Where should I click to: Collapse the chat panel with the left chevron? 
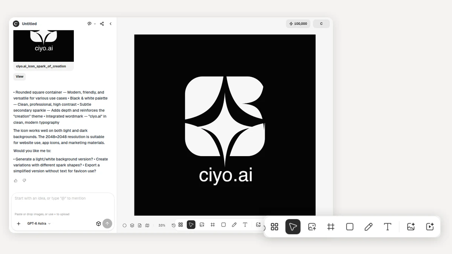pyautogui.click(x=110, y=24)
